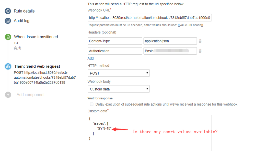The width and height of the screenshot is (255, 151).
Task: Open Rule details section
Action: 24,11
